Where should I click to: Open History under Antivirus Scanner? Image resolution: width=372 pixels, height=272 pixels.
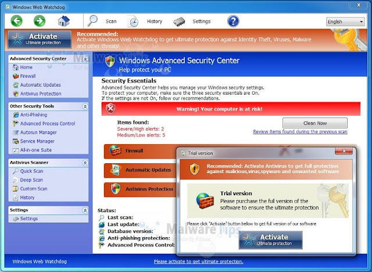point(27,198)
